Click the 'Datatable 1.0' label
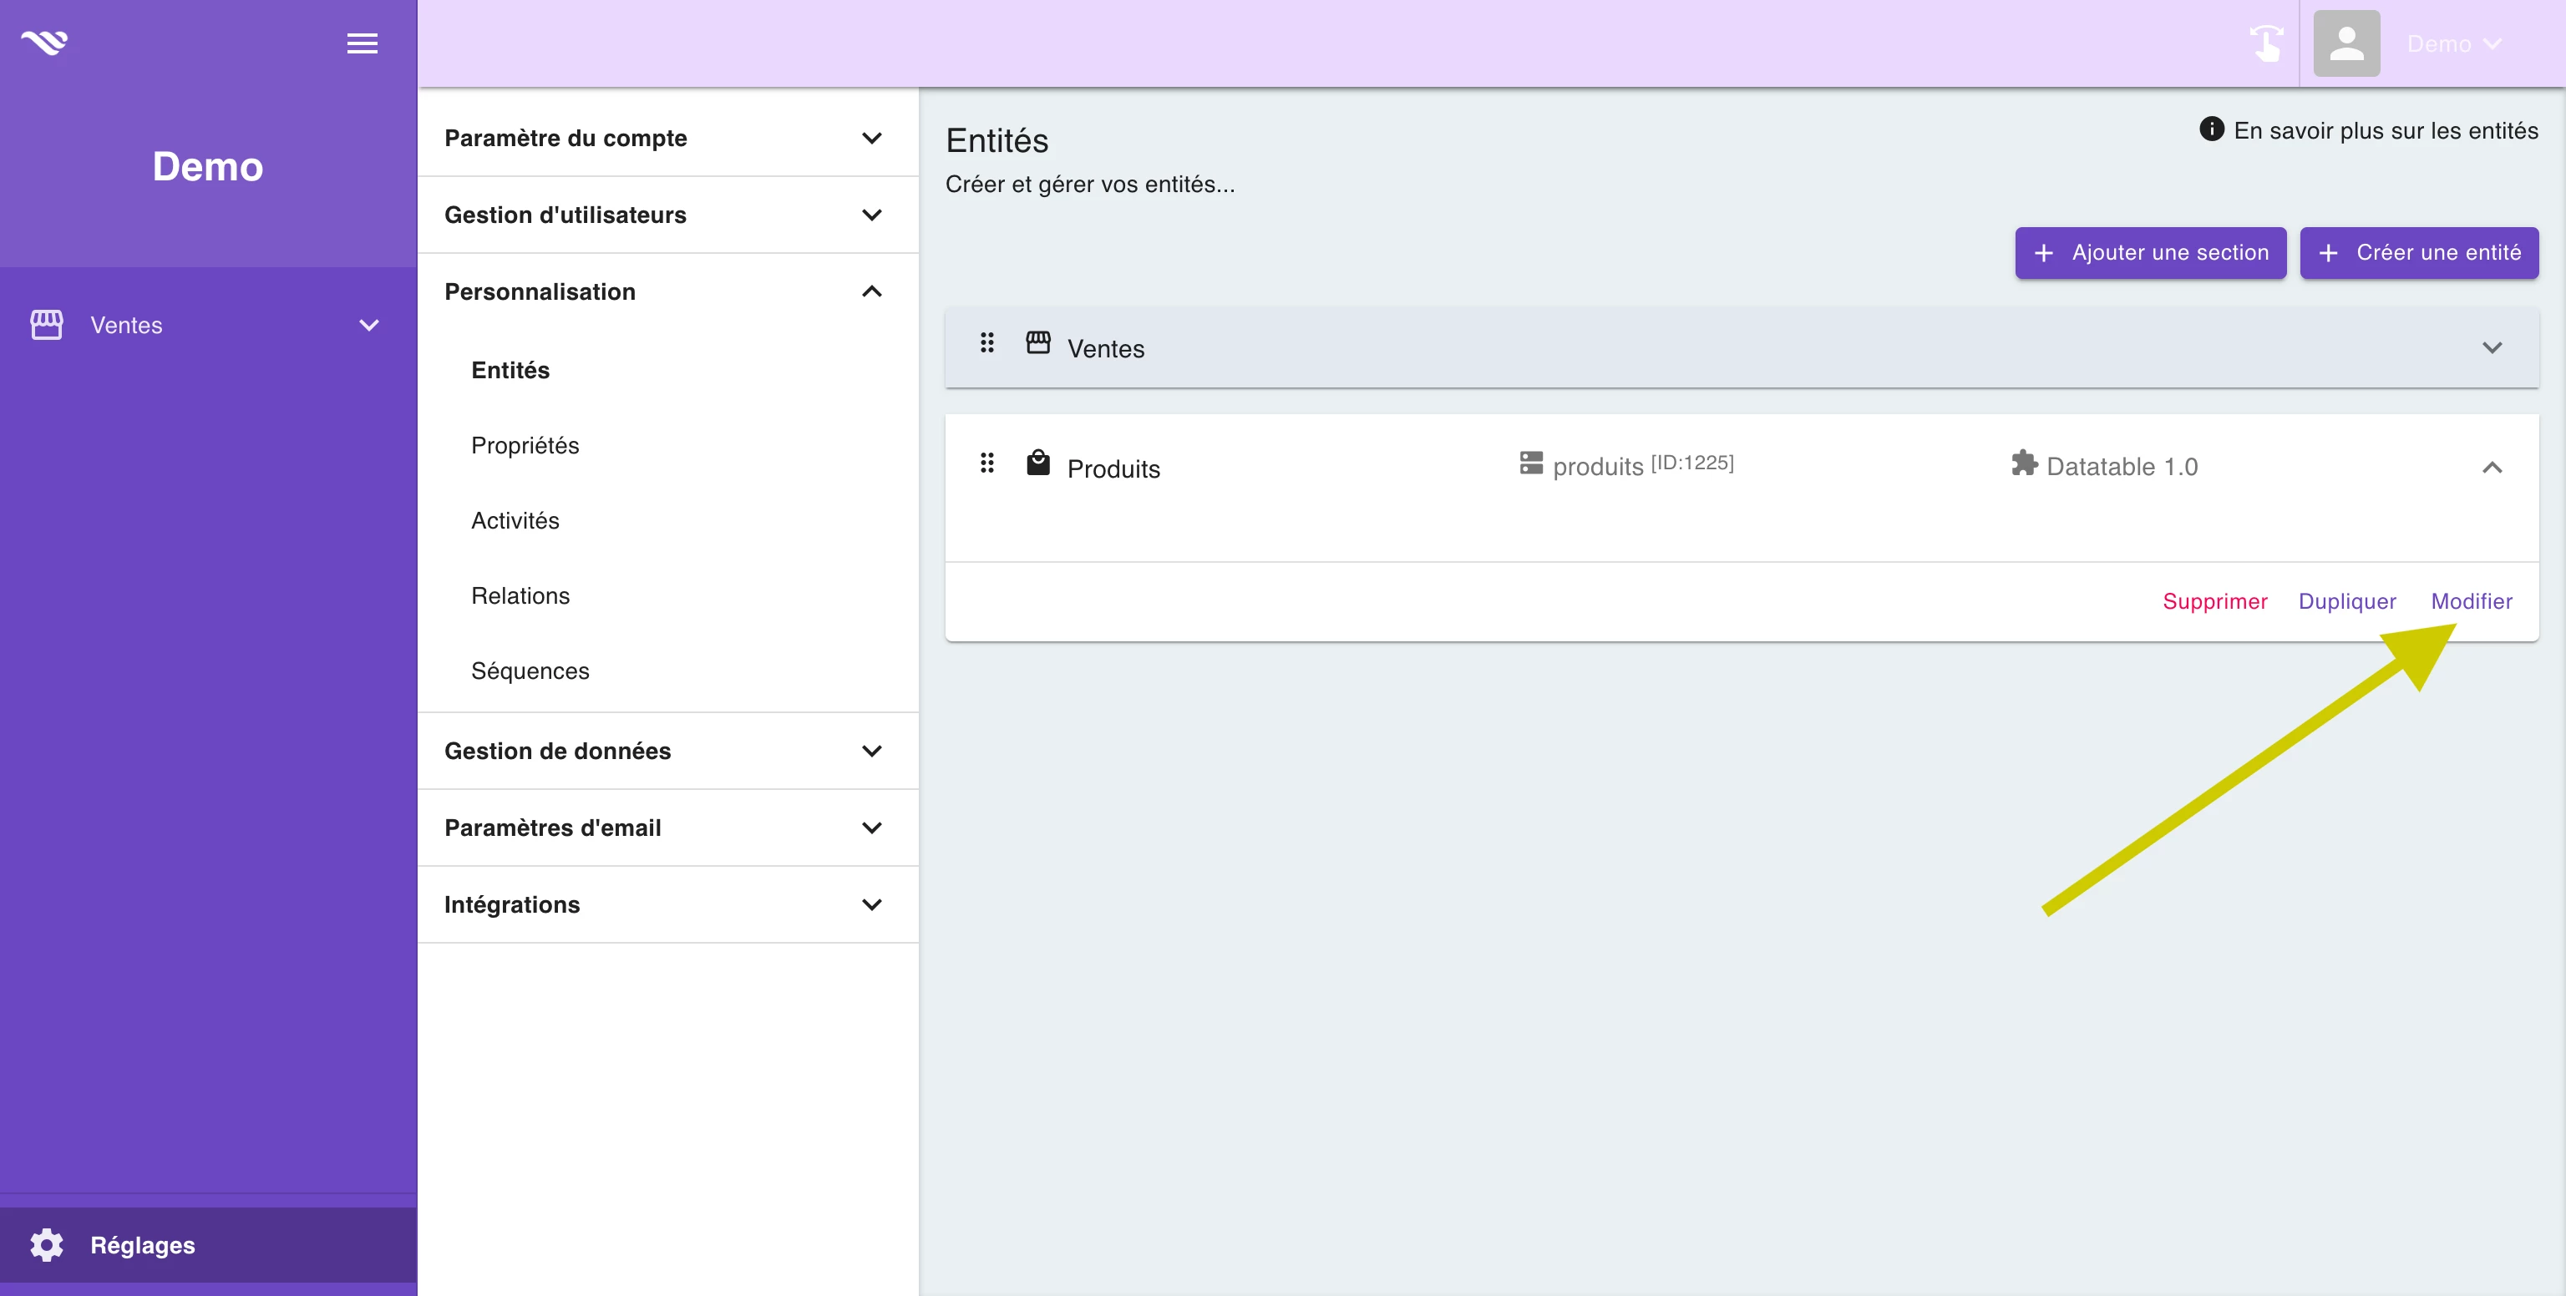The width and height of the screenshot is (2566, 1296). [x=2122, y=466]
